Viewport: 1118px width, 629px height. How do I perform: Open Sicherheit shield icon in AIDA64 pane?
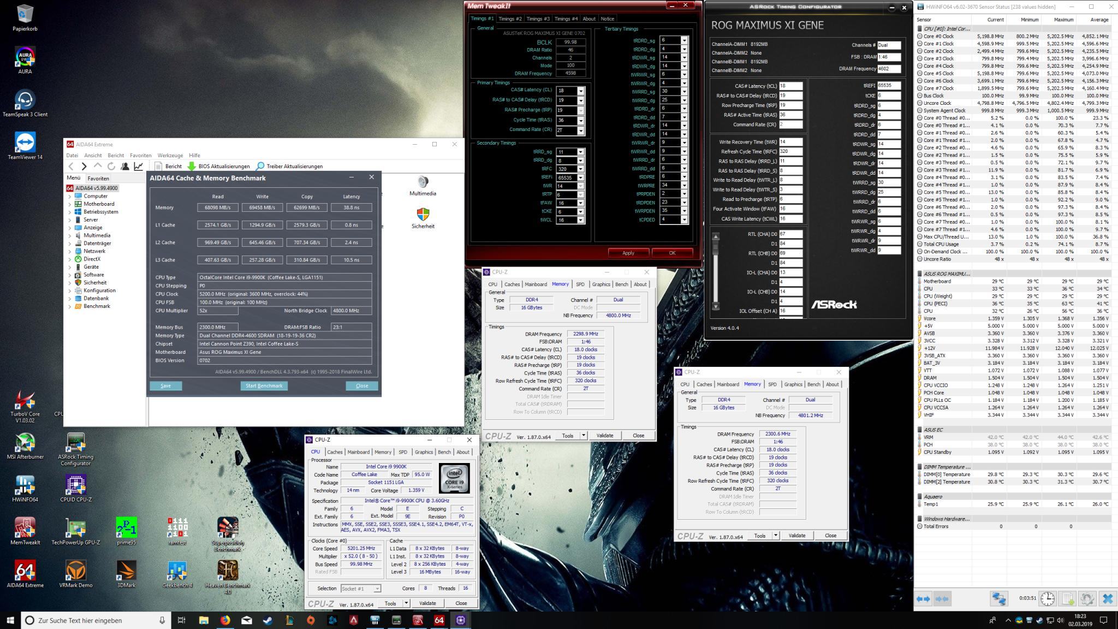coord(423,218)
